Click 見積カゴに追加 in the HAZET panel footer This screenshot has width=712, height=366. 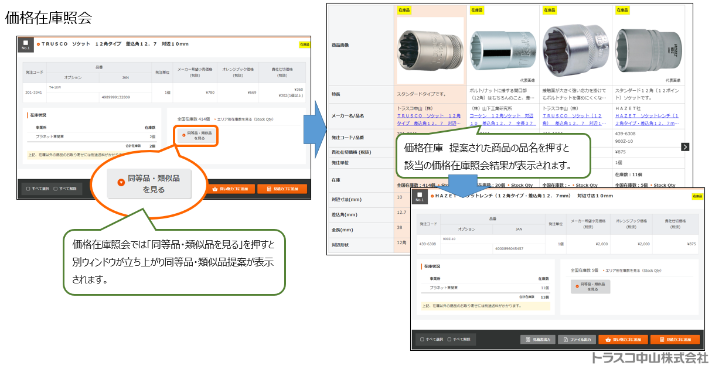[674, 340]
